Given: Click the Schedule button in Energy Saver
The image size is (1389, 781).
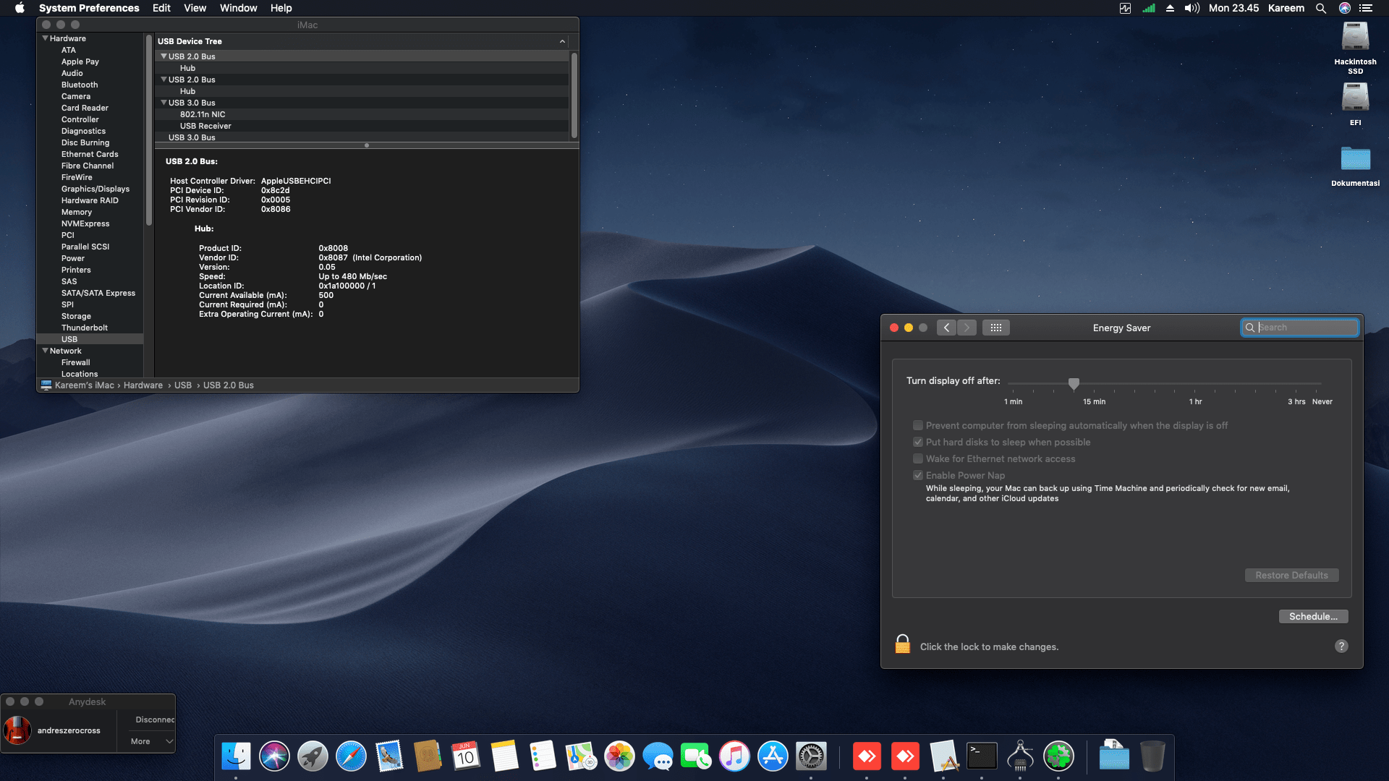Looking at the screenshot, I should coord(1313,616).
